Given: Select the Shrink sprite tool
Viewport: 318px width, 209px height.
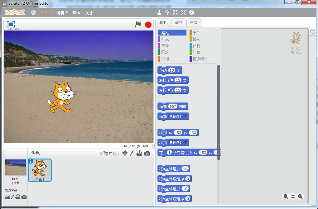Looking at the screenshot, I should (x=184, y=12).
